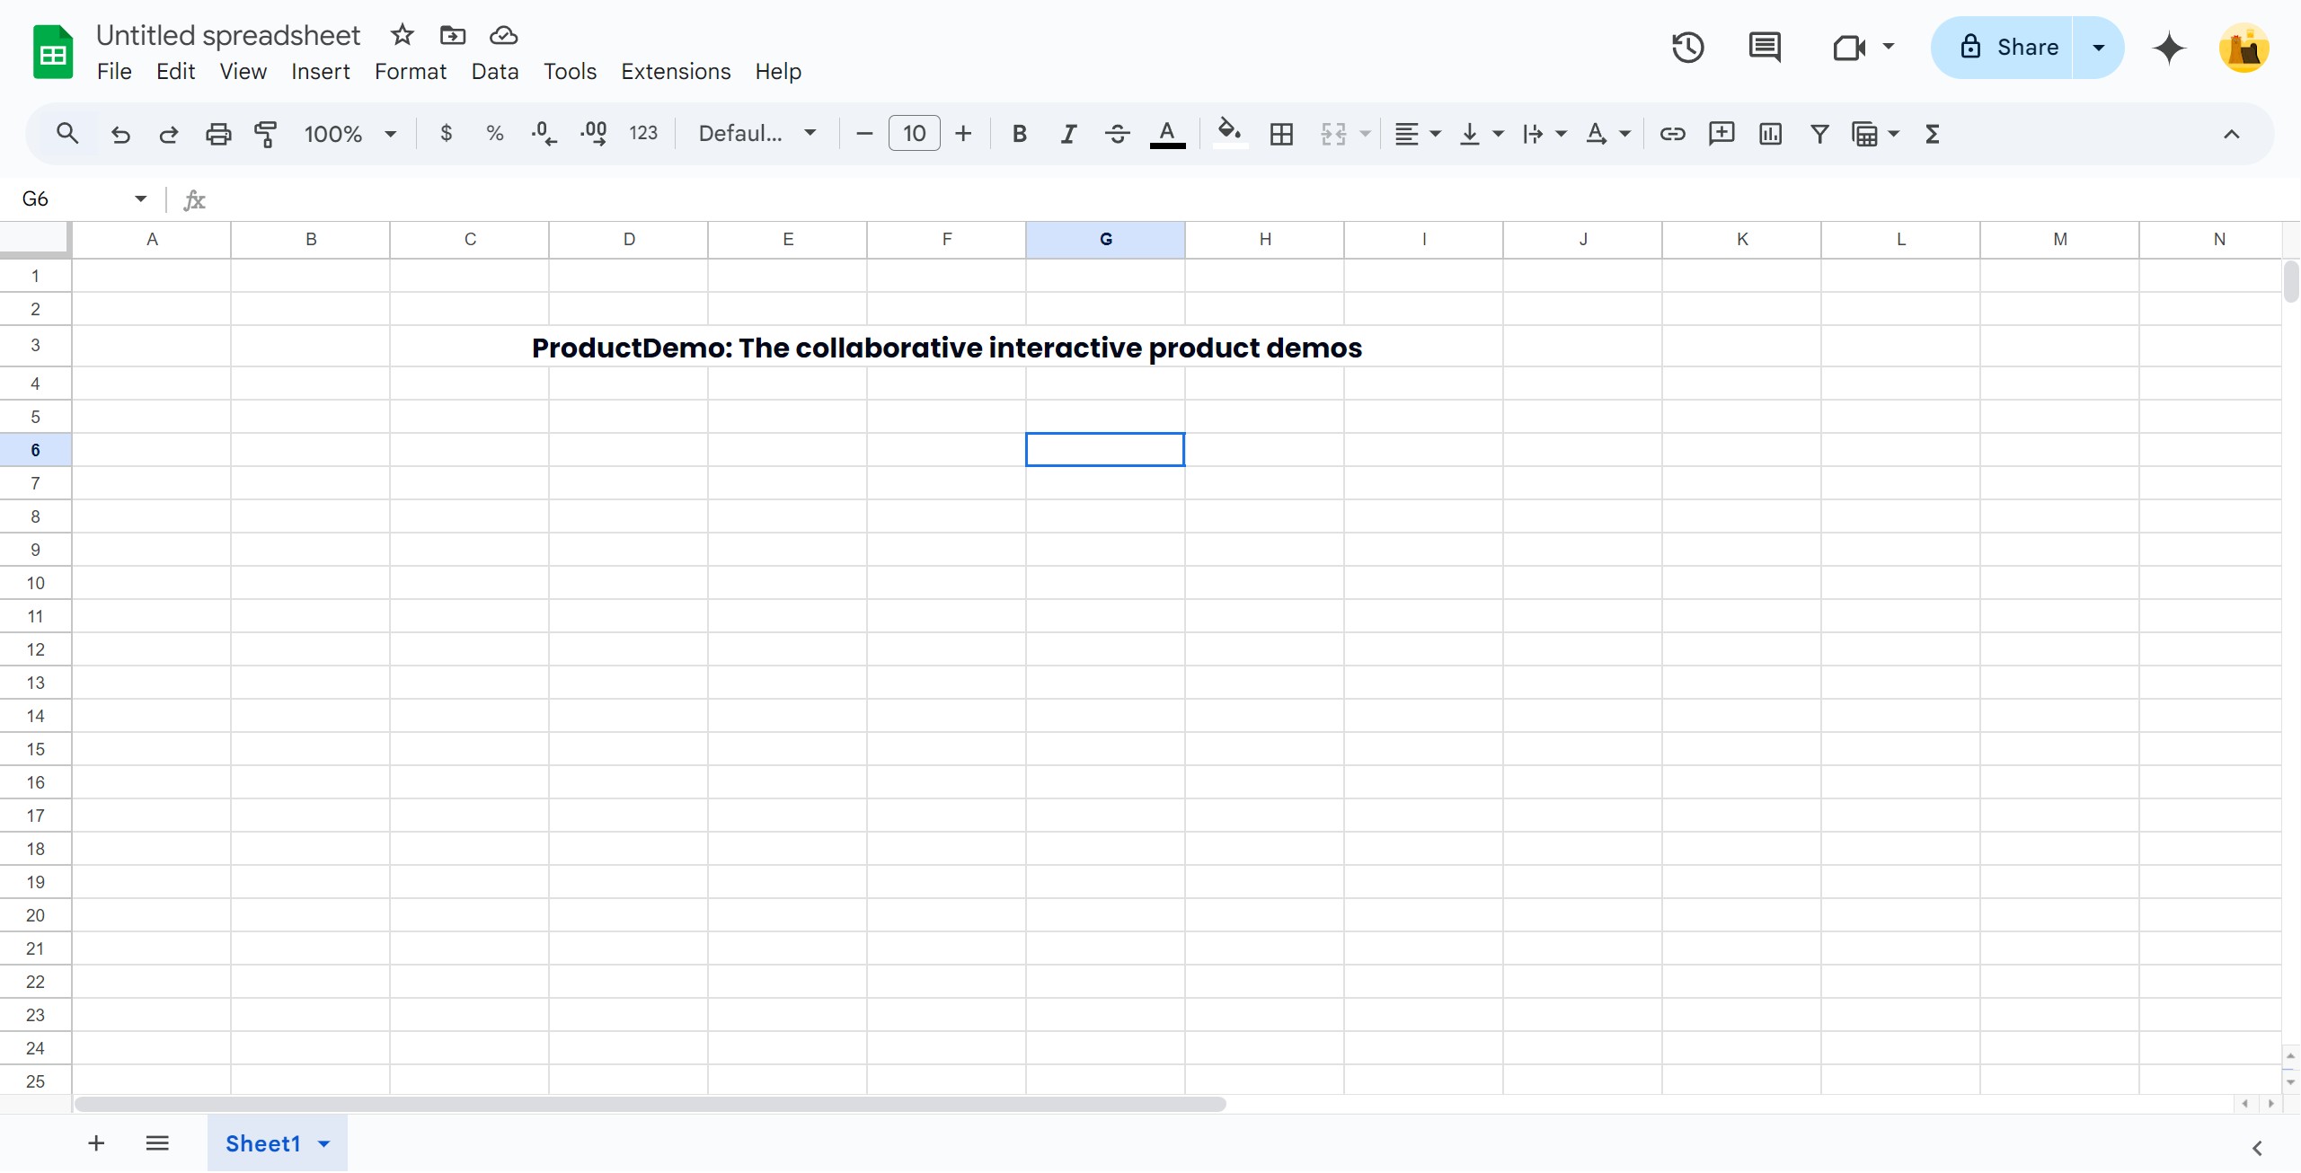Open version history clock icon
2301x1173 pixels.
[x=1687, y=47]
